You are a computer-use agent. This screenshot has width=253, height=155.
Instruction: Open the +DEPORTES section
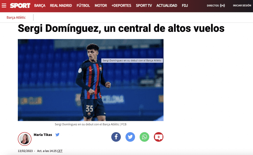coord(121,5)
